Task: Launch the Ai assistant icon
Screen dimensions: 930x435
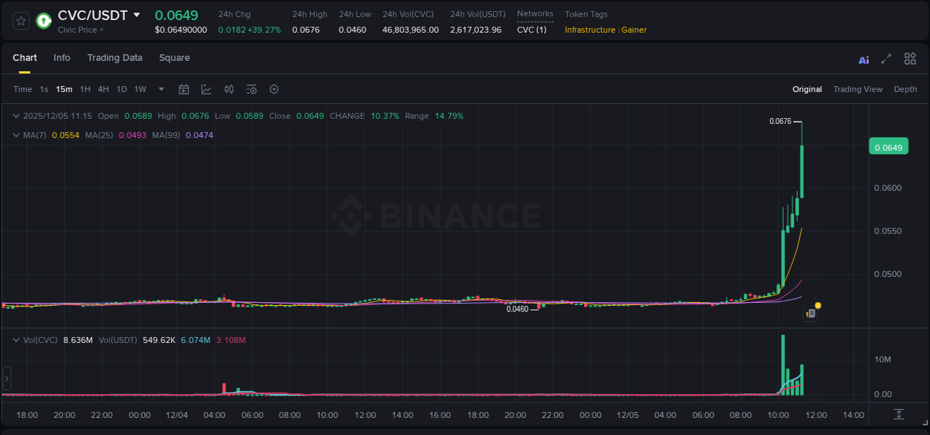Action: [864, 59]
